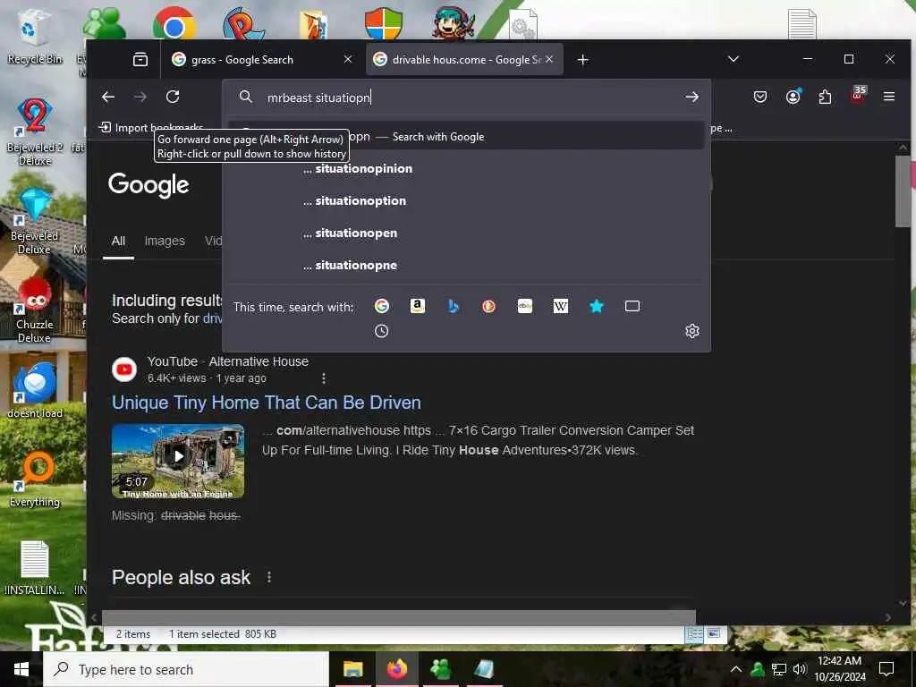This screenshot has width=916, height=687.
Task: Play the Tiny Home video thumbnail
Action: tap(178, 461)
